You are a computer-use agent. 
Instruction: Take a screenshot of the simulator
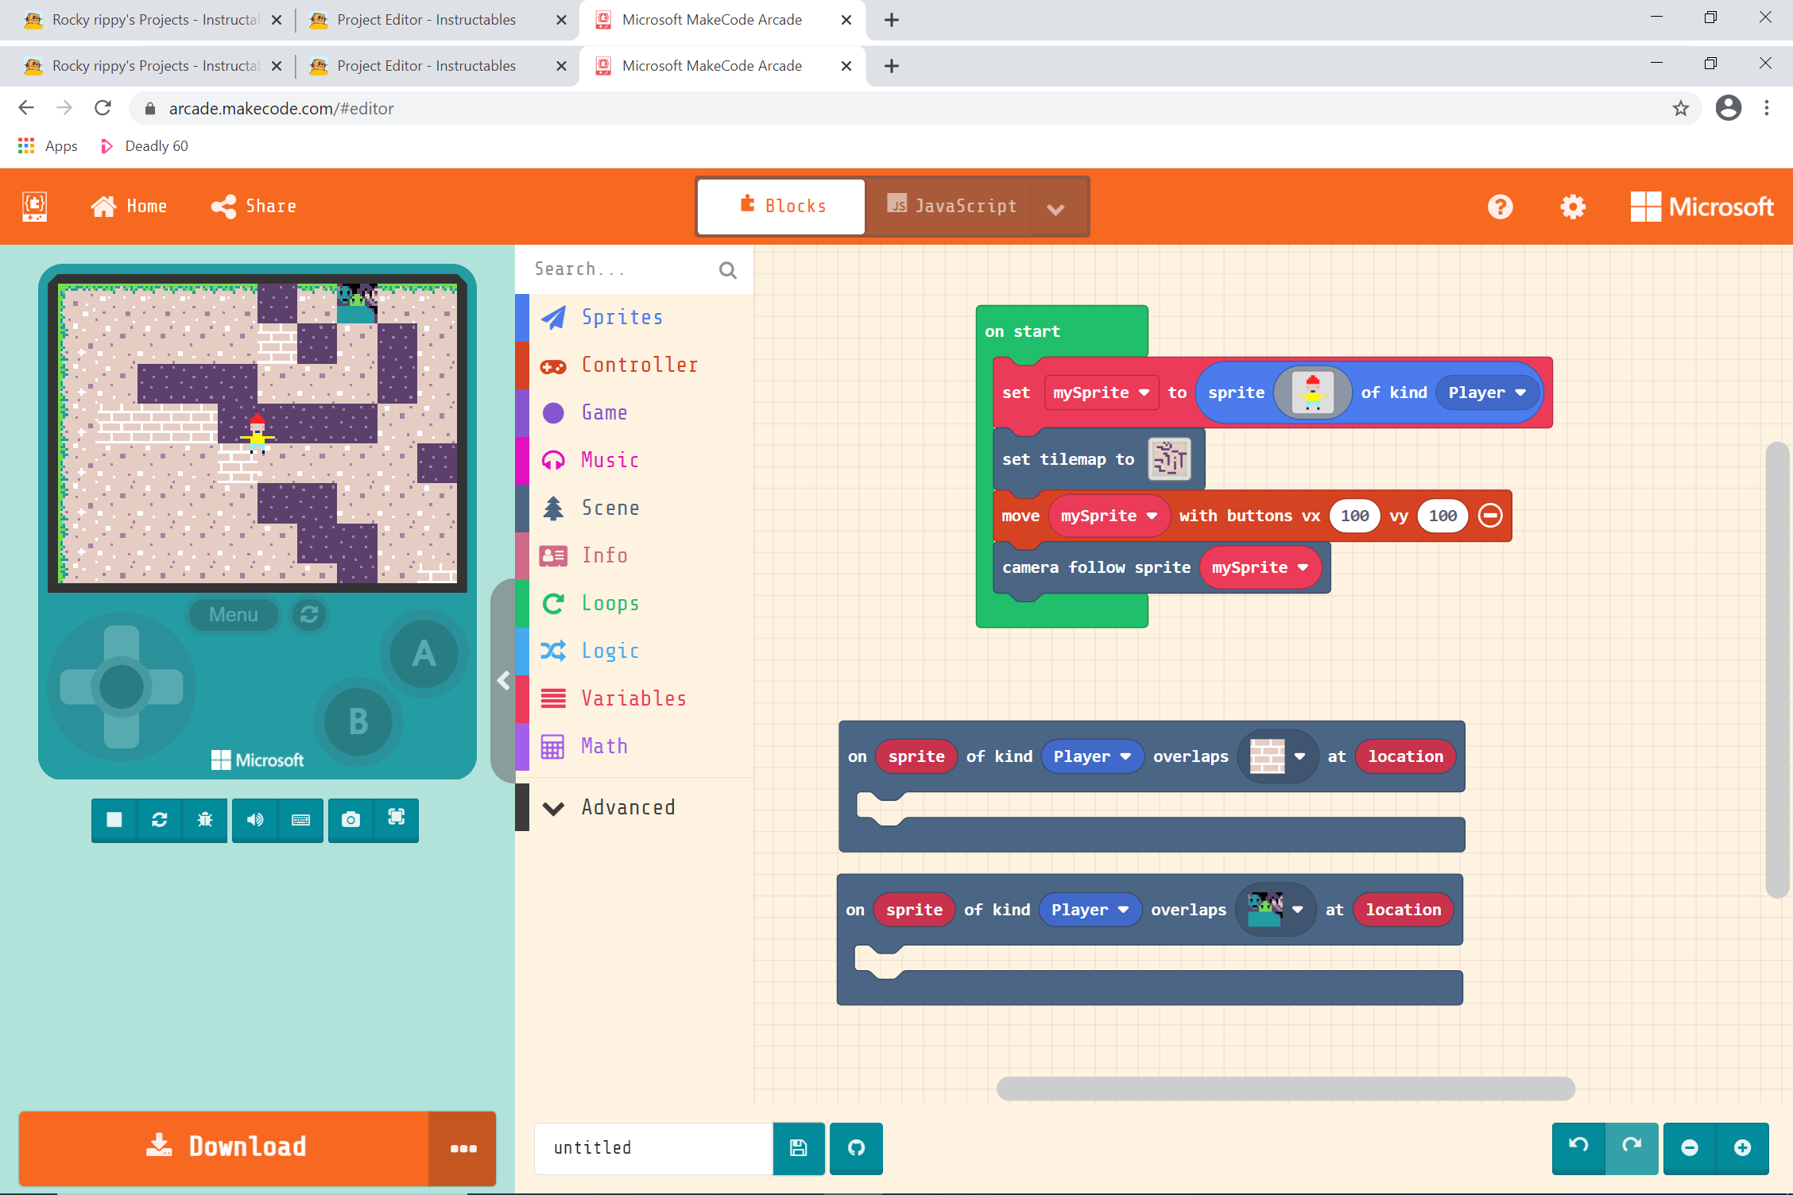[350, 820]
